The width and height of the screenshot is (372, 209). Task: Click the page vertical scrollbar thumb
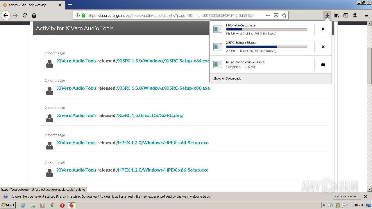(x=370, y=65)
